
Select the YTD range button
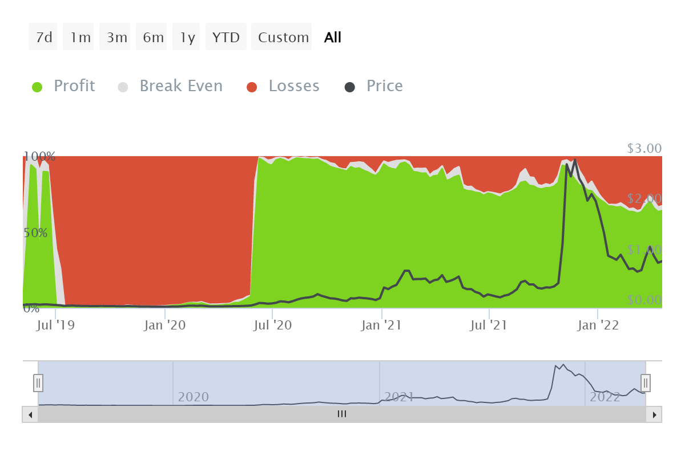coord(227,37)
